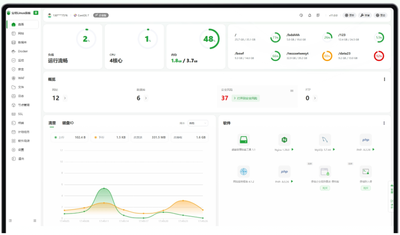Open the 网卡 interface dropdown showing 所有
The image size is (400, 235).
[198, 123]
